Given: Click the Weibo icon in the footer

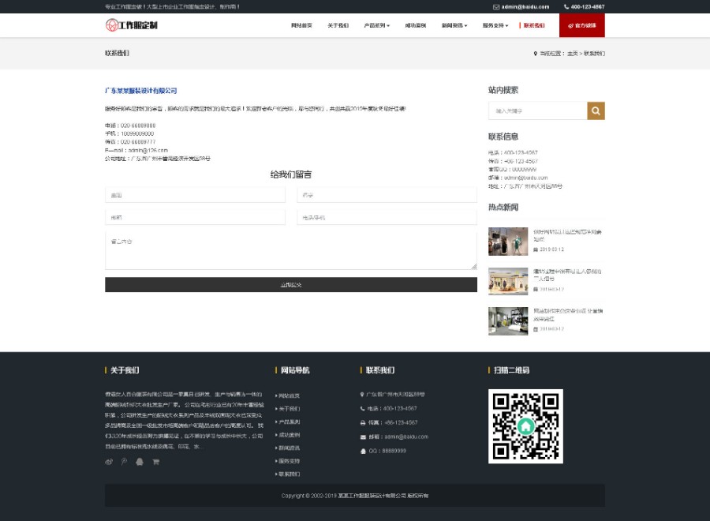Looking at the screenshot, I should (108, 462).
